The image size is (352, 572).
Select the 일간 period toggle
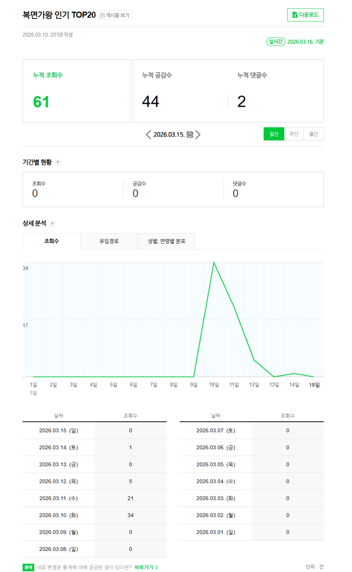(274, 134)
